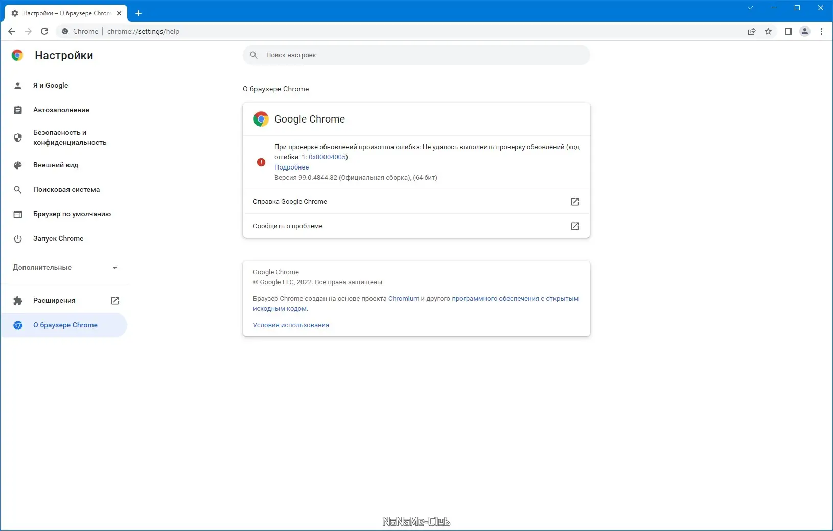The image size is (833, 531).
Task: Reload the current page
Action: pyautogui.click(x=44, y=31)
